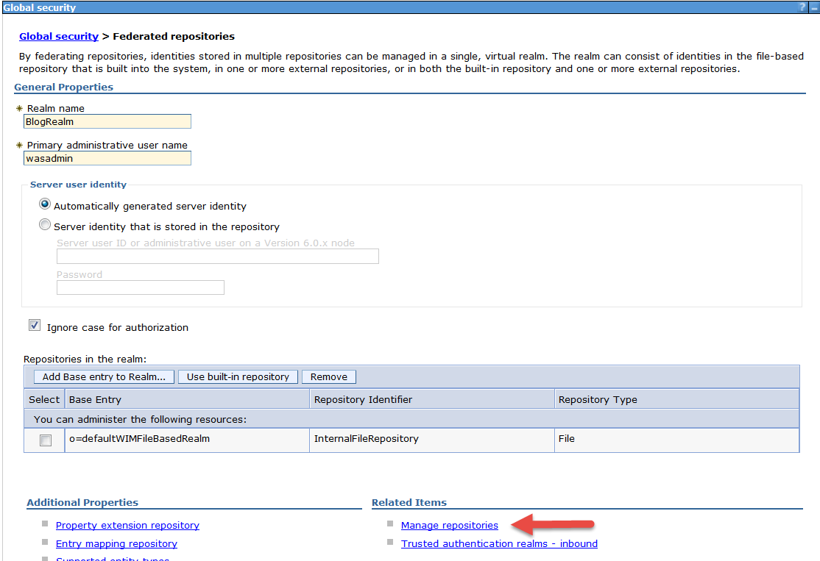820x561 pixels.
Task: Toggle Ignore case for authorization checkbox
Action: 35,325
